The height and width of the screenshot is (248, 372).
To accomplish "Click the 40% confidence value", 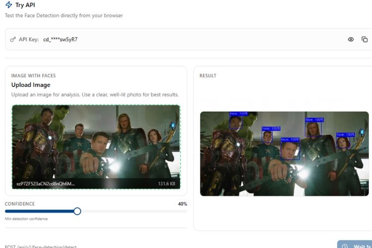I will [183, 204].
